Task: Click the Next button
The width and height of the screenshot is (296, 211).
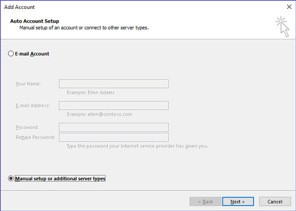Action: [x=238, y=202]
